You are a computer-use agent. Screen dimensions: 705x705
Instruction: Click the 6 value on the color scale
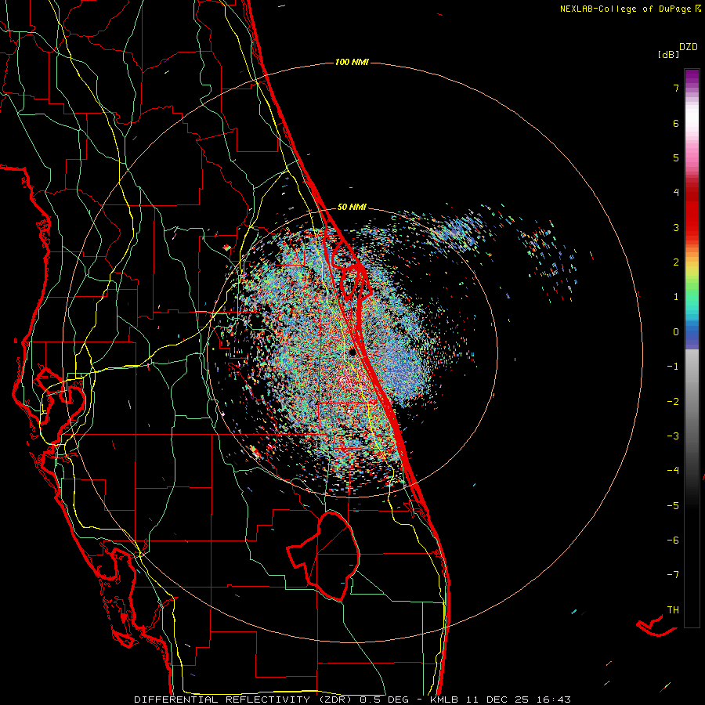(676, 123)
